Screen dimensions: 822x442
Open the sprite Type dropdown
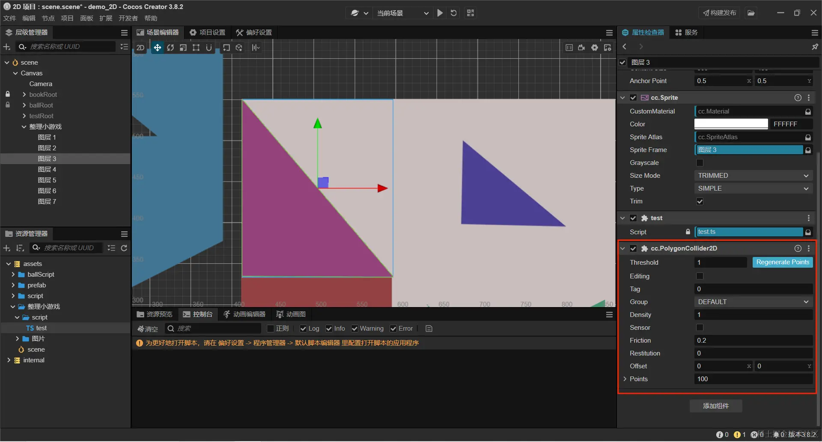tap(753, 188)
